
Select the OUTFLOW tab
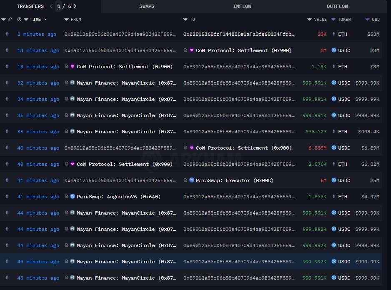[337, 7]
